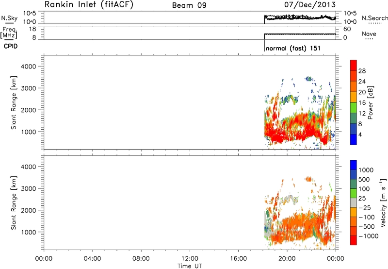Click the '4' power scale value

(x=360, y=134)
